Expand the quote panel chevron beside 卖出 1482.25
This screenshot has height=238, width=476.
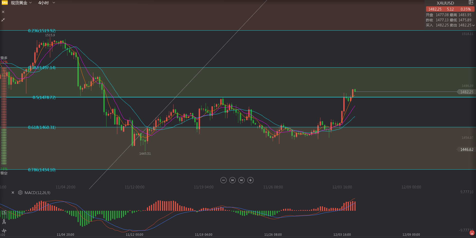473,25
